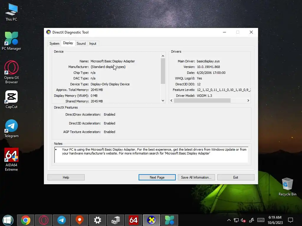
Task: Click the muted volume tray icon
Action: [x=243, y=220]
